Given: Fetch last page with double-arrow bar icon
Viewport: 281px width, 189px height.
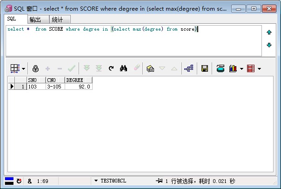Looking at the screenshot, I should pos(99,68).
